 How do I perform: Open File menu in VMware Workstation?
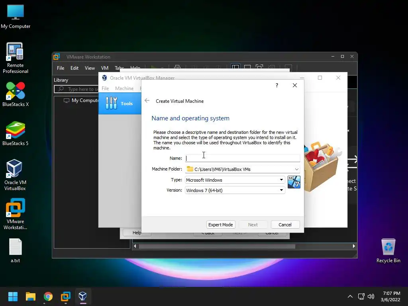pyautogui.click(x=61, y=68)
